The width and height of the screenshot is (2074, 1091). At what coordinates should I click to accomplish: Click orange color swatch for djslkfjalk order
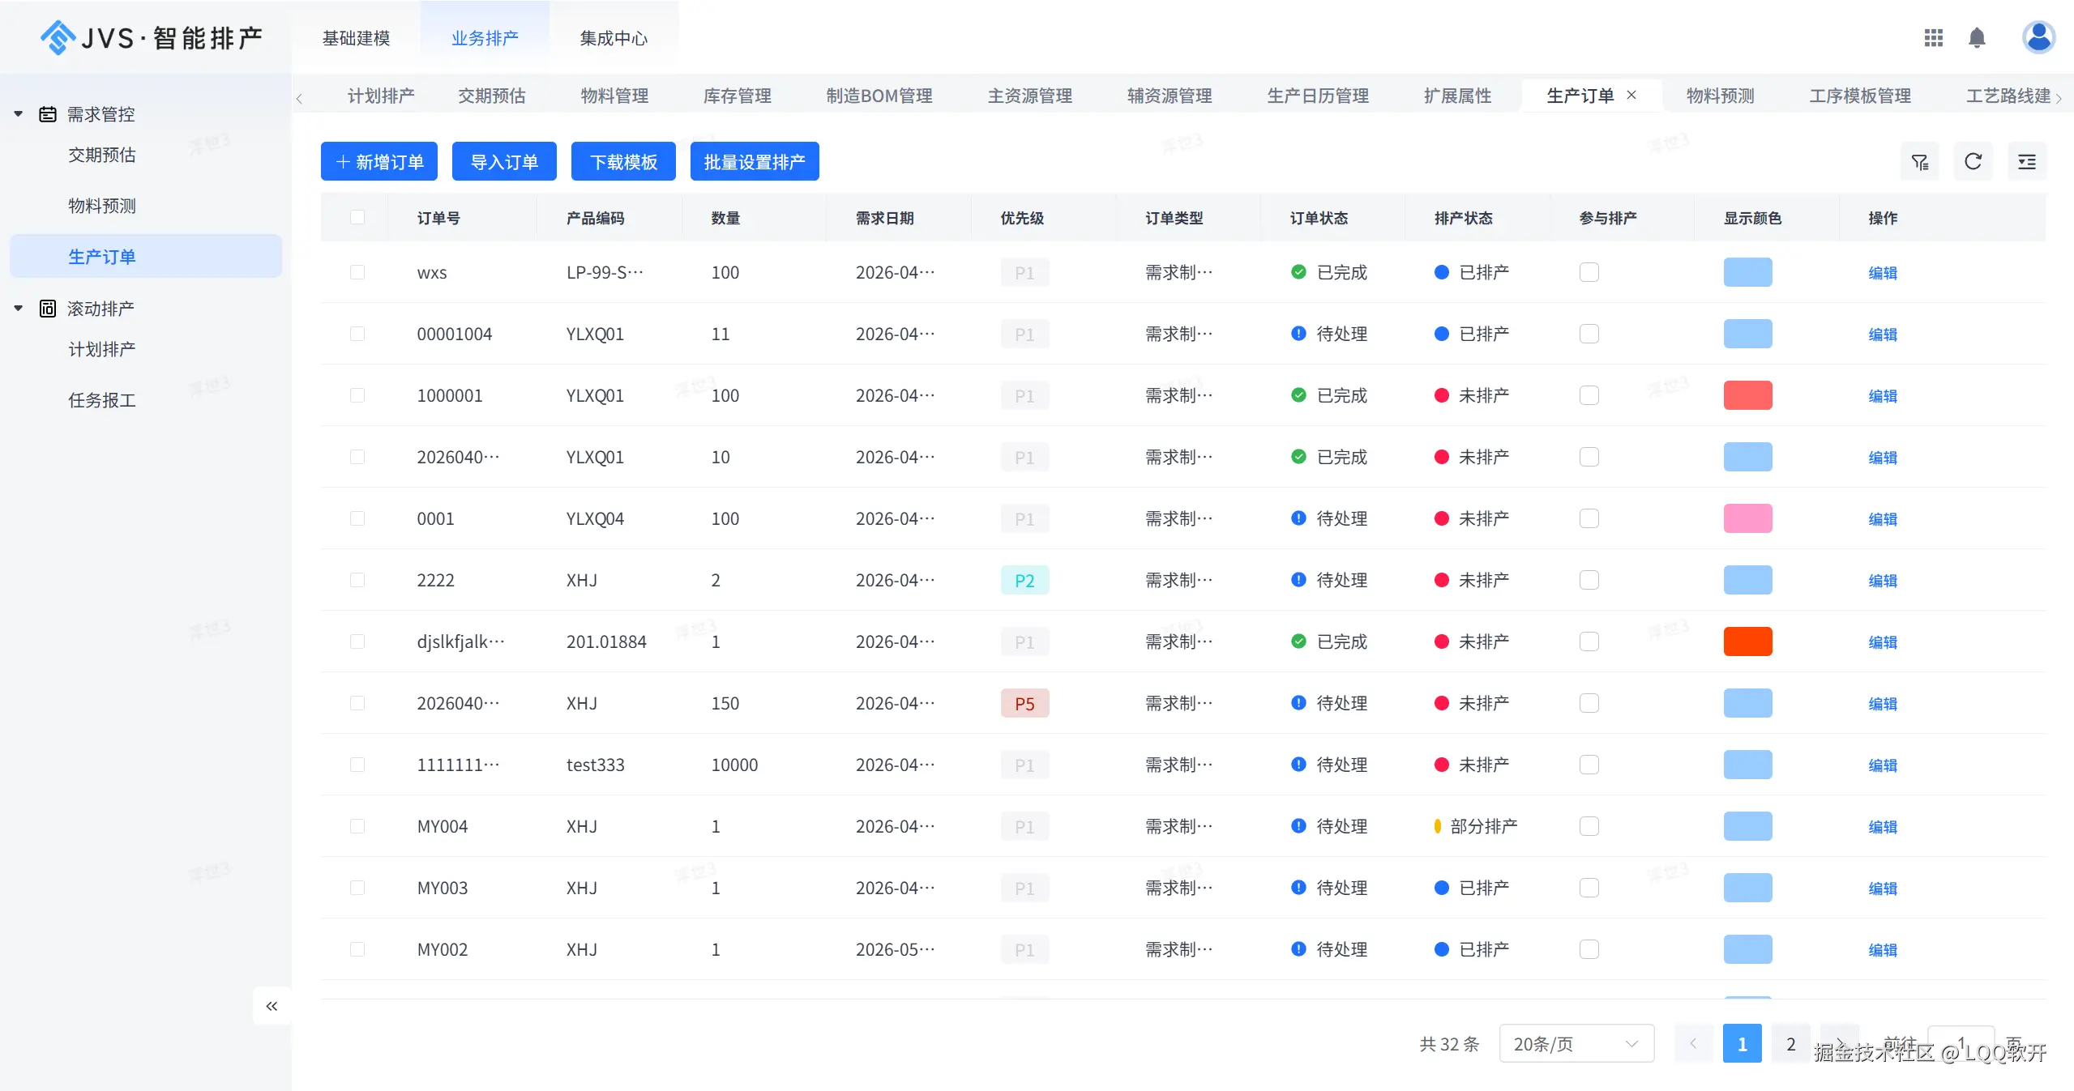1748,641
